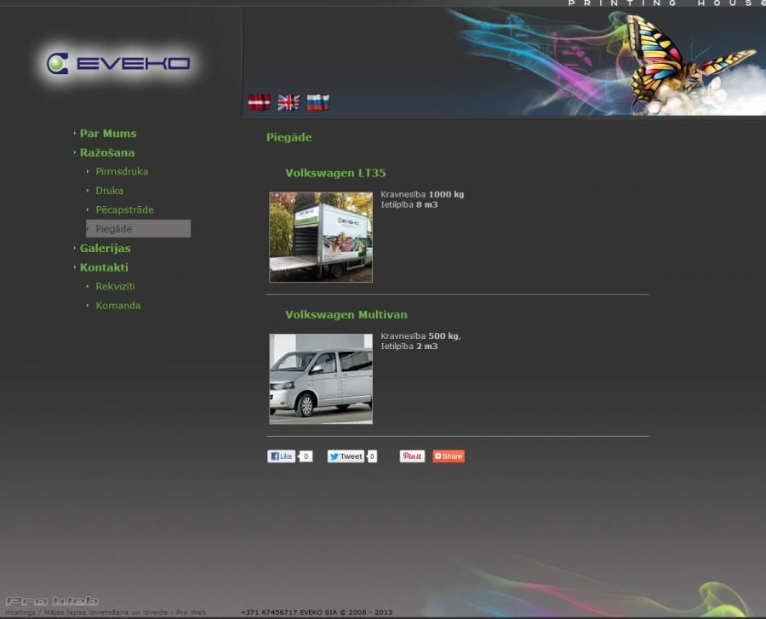Click the footer phone number +371 67456717
Image resolution: width=766 pixels, height=619 pixels.
click(269, 613)
